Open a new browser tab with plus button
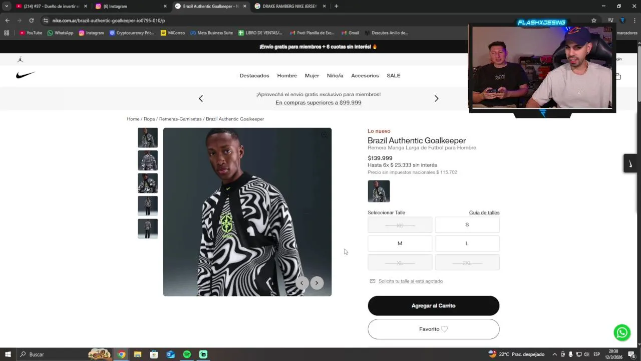This screenshot has height=361, width=641. [336, 6]
